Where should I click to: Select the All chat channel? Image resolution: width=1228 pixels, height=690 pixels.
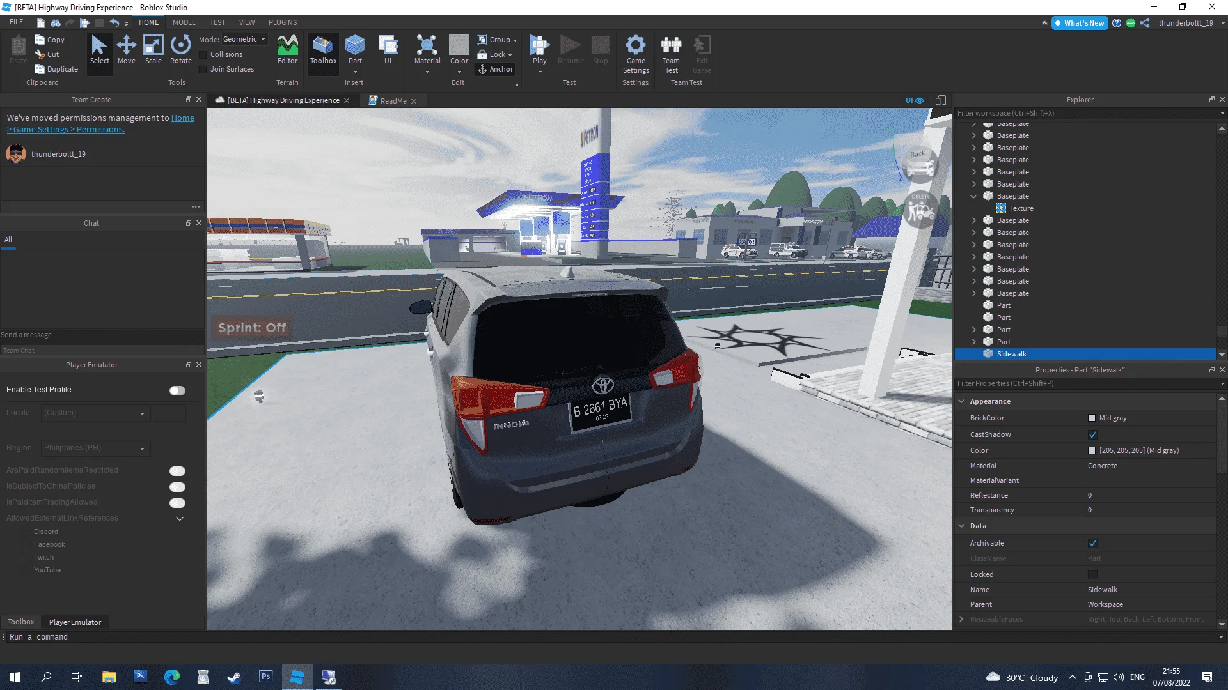pyautogui.click(x=8, y=240)
